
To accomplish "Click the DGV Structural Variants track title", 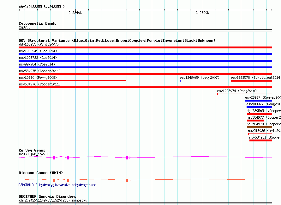I will tap(117, 40).
